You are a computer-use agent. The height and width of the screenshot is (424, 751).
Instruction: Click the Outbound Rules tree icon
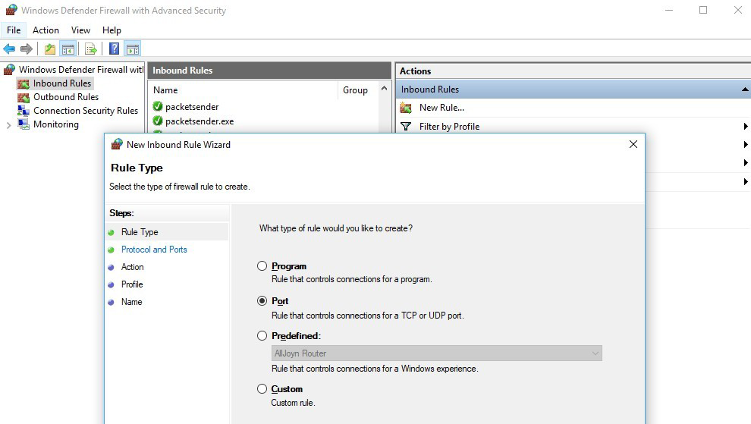24,97
